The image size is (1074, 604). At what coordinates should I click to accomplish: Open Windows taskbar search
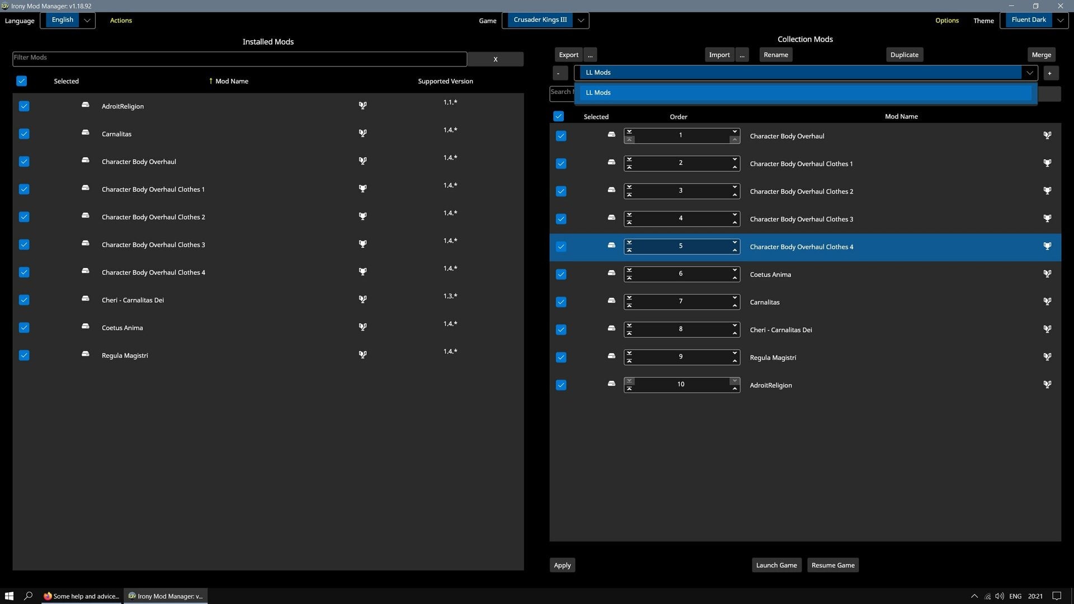pos(28,596)
